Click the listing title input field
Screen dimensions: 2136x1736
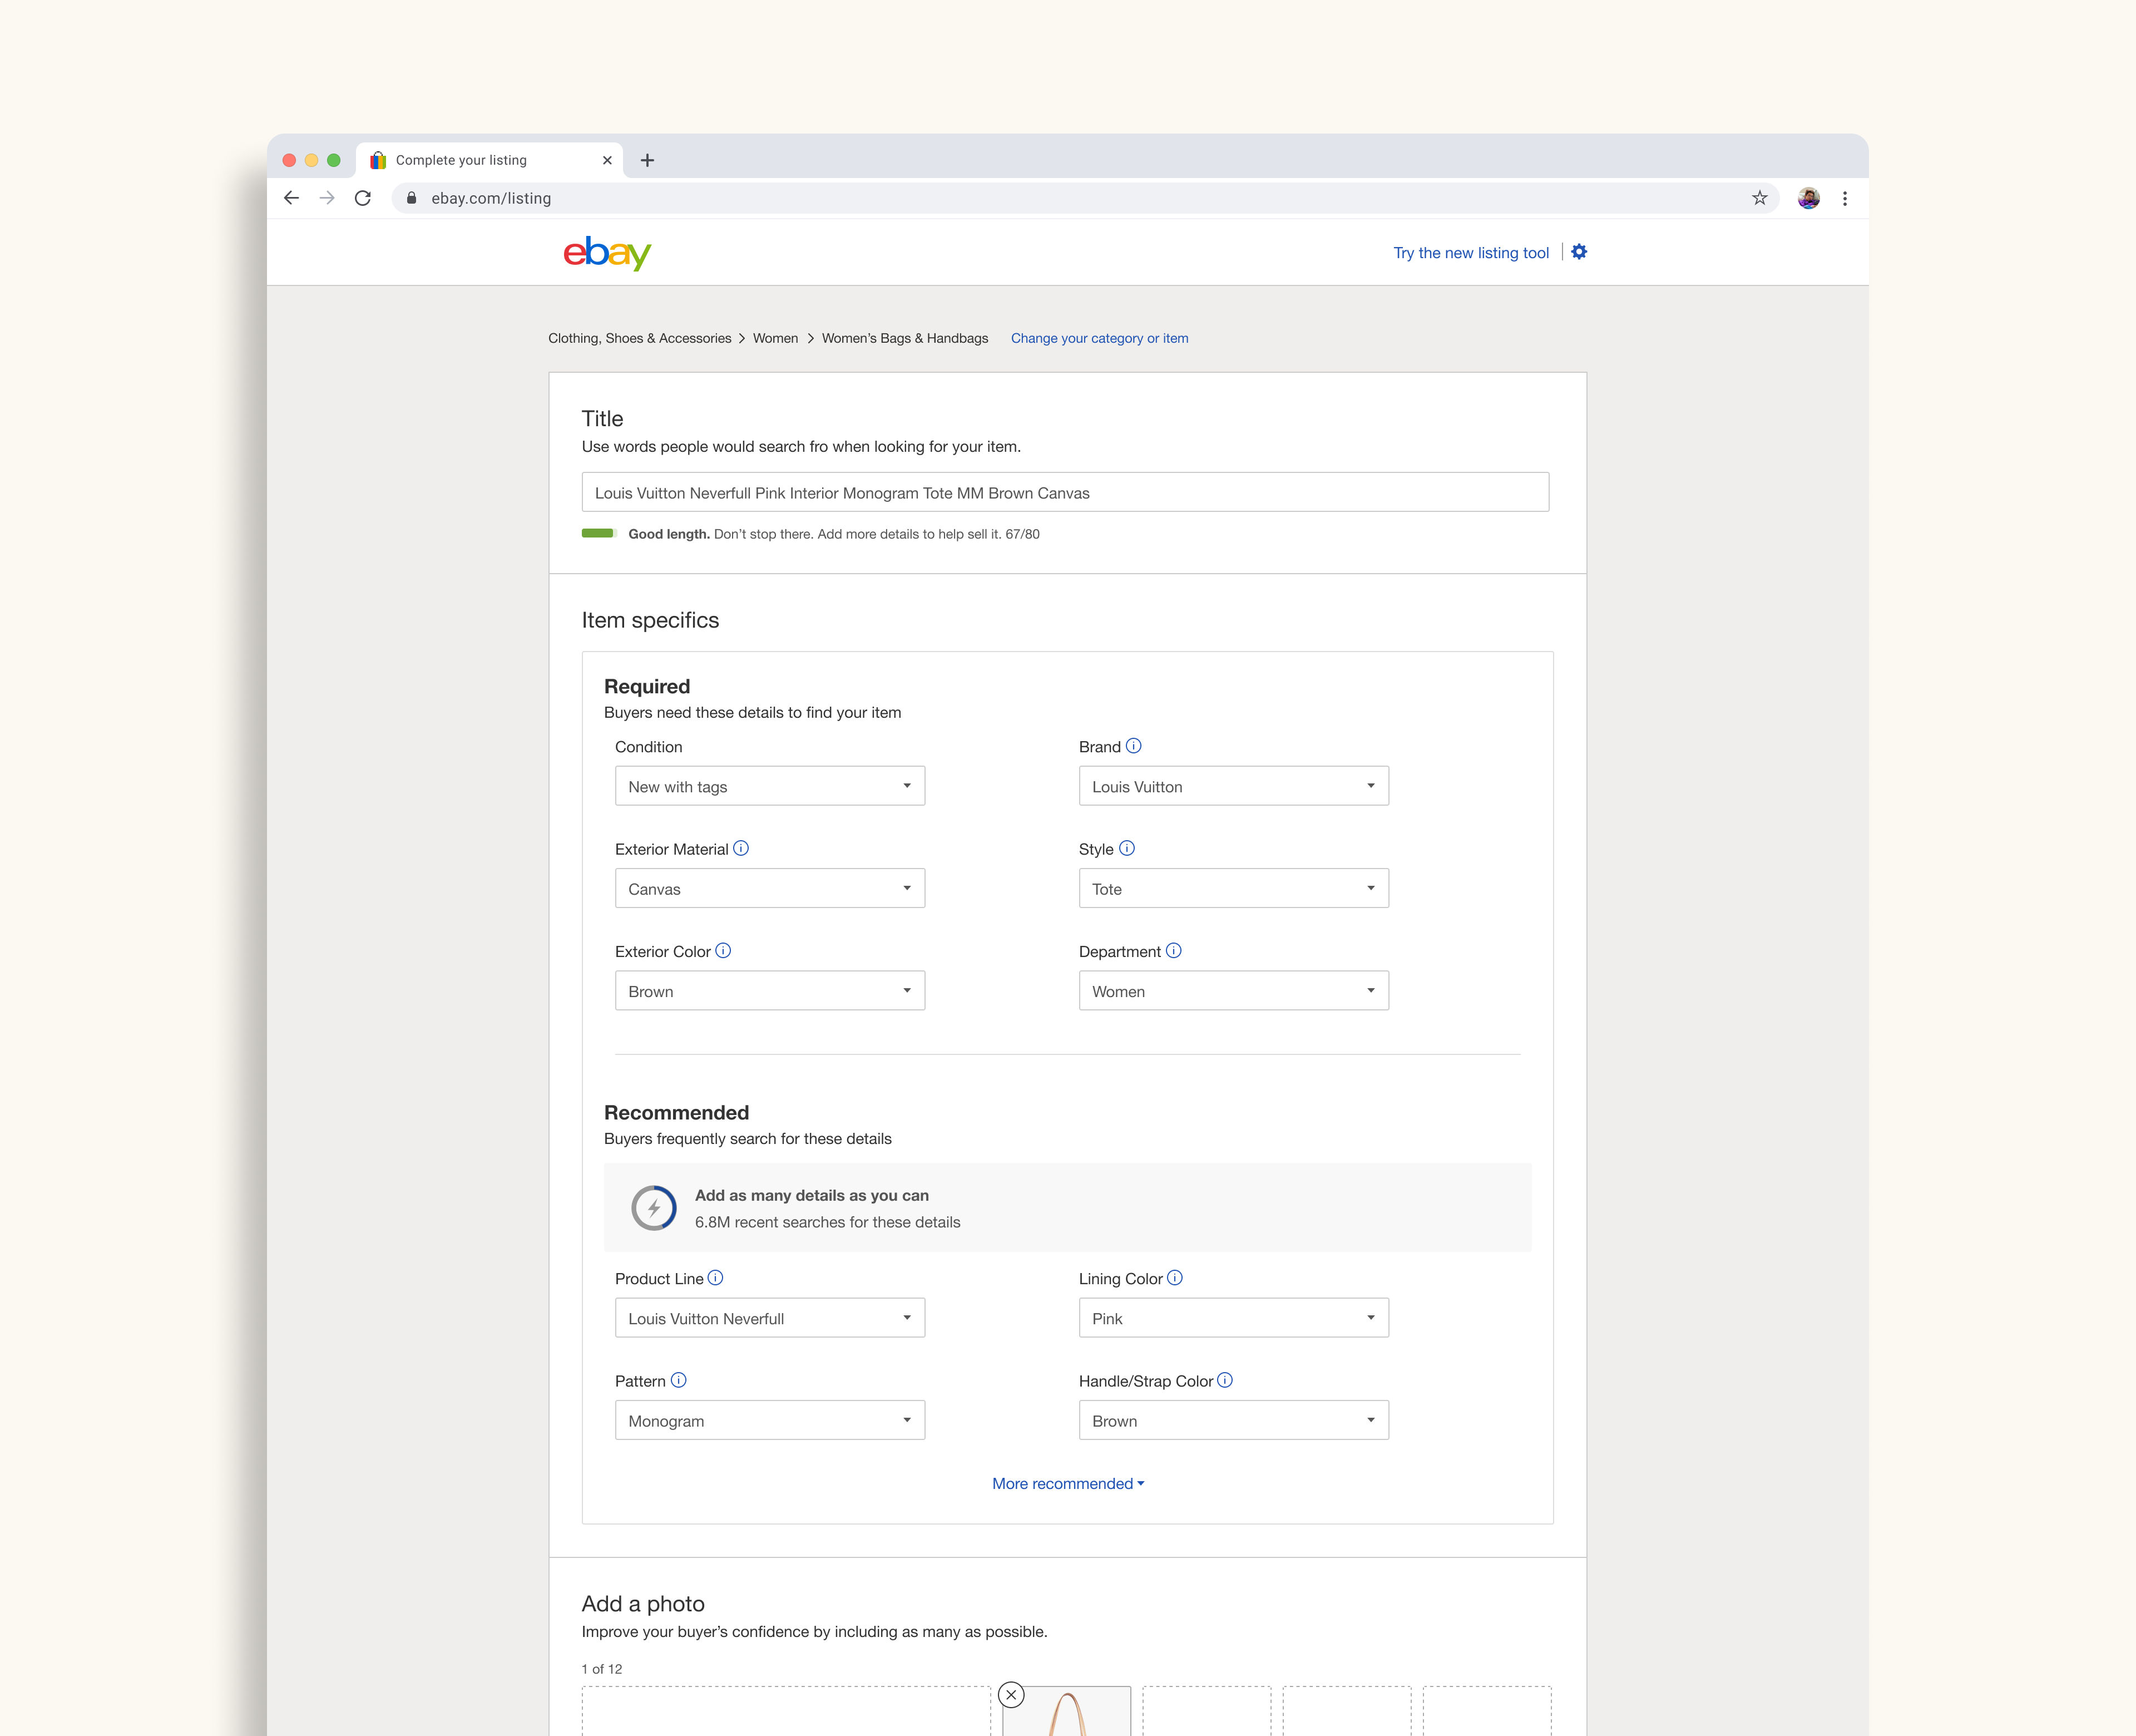1066,492
